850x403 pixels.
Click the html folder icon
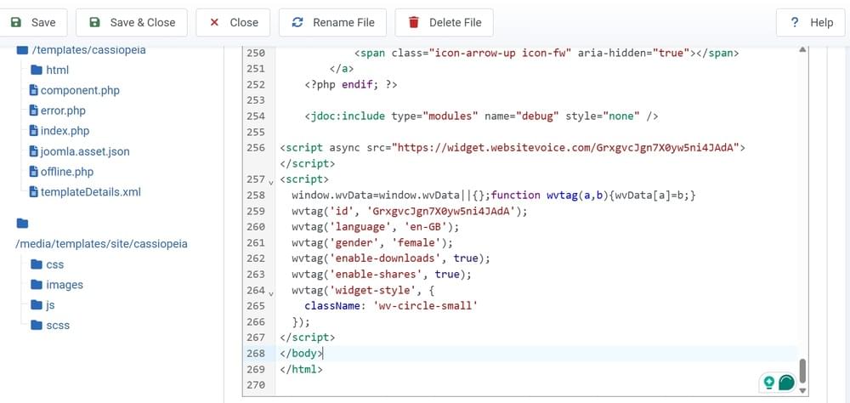pos(37,70)
